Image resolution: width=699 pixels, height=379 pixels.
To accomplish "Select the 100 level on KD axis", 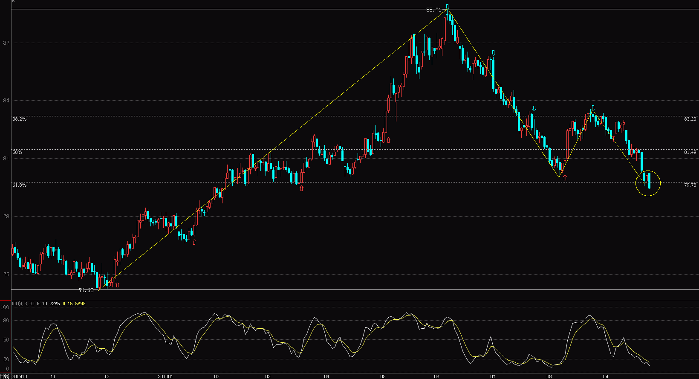I will pyautogui.click(x=5, y=307).
